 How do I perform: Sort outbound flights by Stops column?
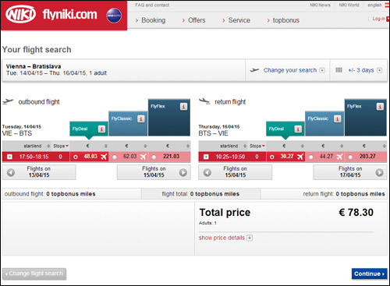point(61,146)
